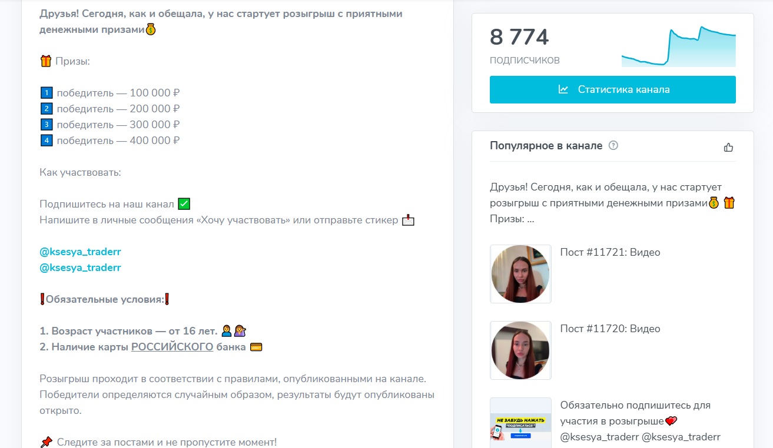Viewport: 773px width, 448px height.
Task: Click the mailbox emoji after 'отправьте стикер'
Action: point(408,220)
